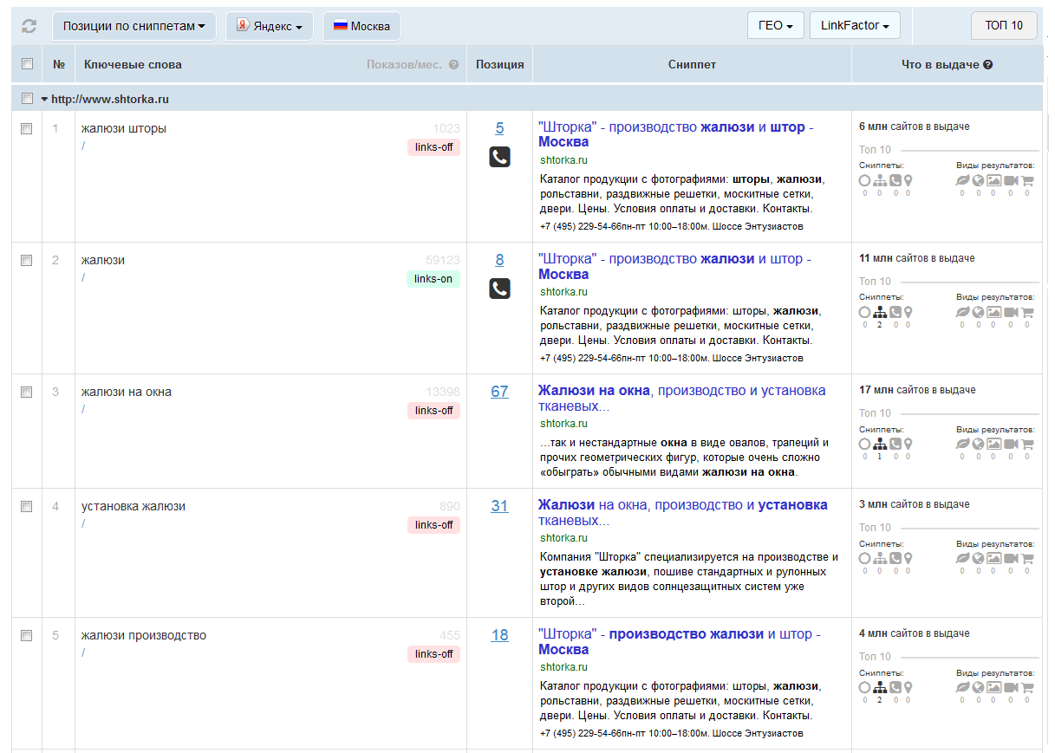This screenshot has width=1055, height=753.
Task: Click the phone icon under position 5
Action: [499, 157]
